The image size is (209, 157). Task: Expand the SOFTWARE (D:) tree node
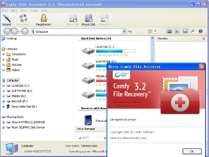coord(3,91)
